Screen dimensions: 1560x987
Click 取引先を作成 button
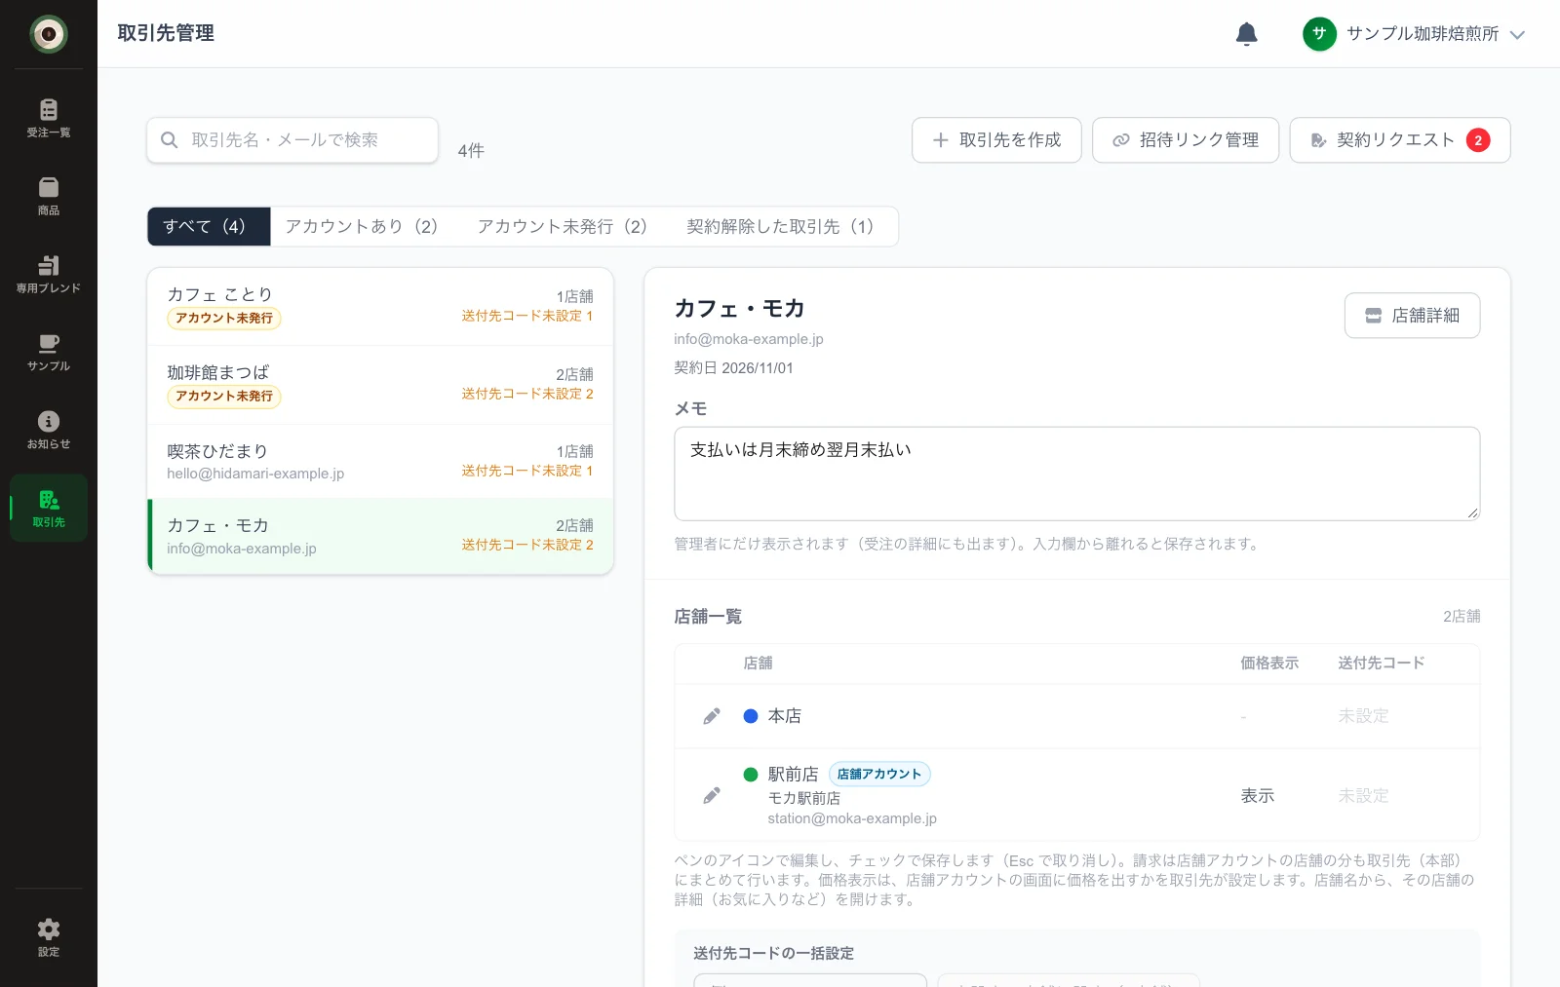coord(996,140)
